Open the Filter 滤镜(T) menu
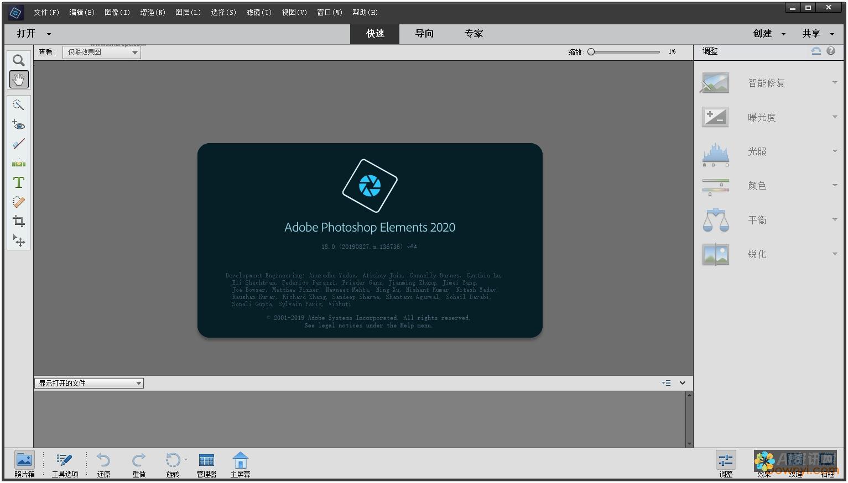This screenshot has width=848, height=483. [259, 12]
